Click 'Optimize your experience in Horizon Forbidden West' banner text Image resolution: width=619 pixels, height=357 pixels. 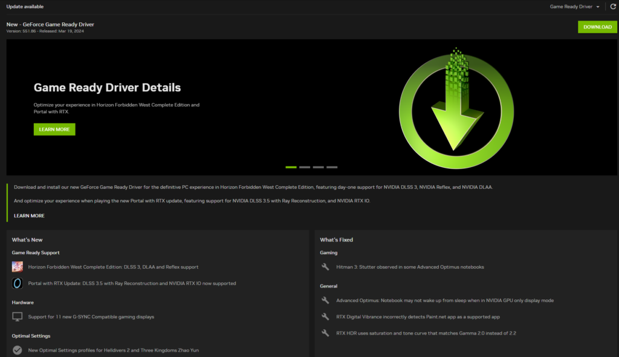point(117,108)
